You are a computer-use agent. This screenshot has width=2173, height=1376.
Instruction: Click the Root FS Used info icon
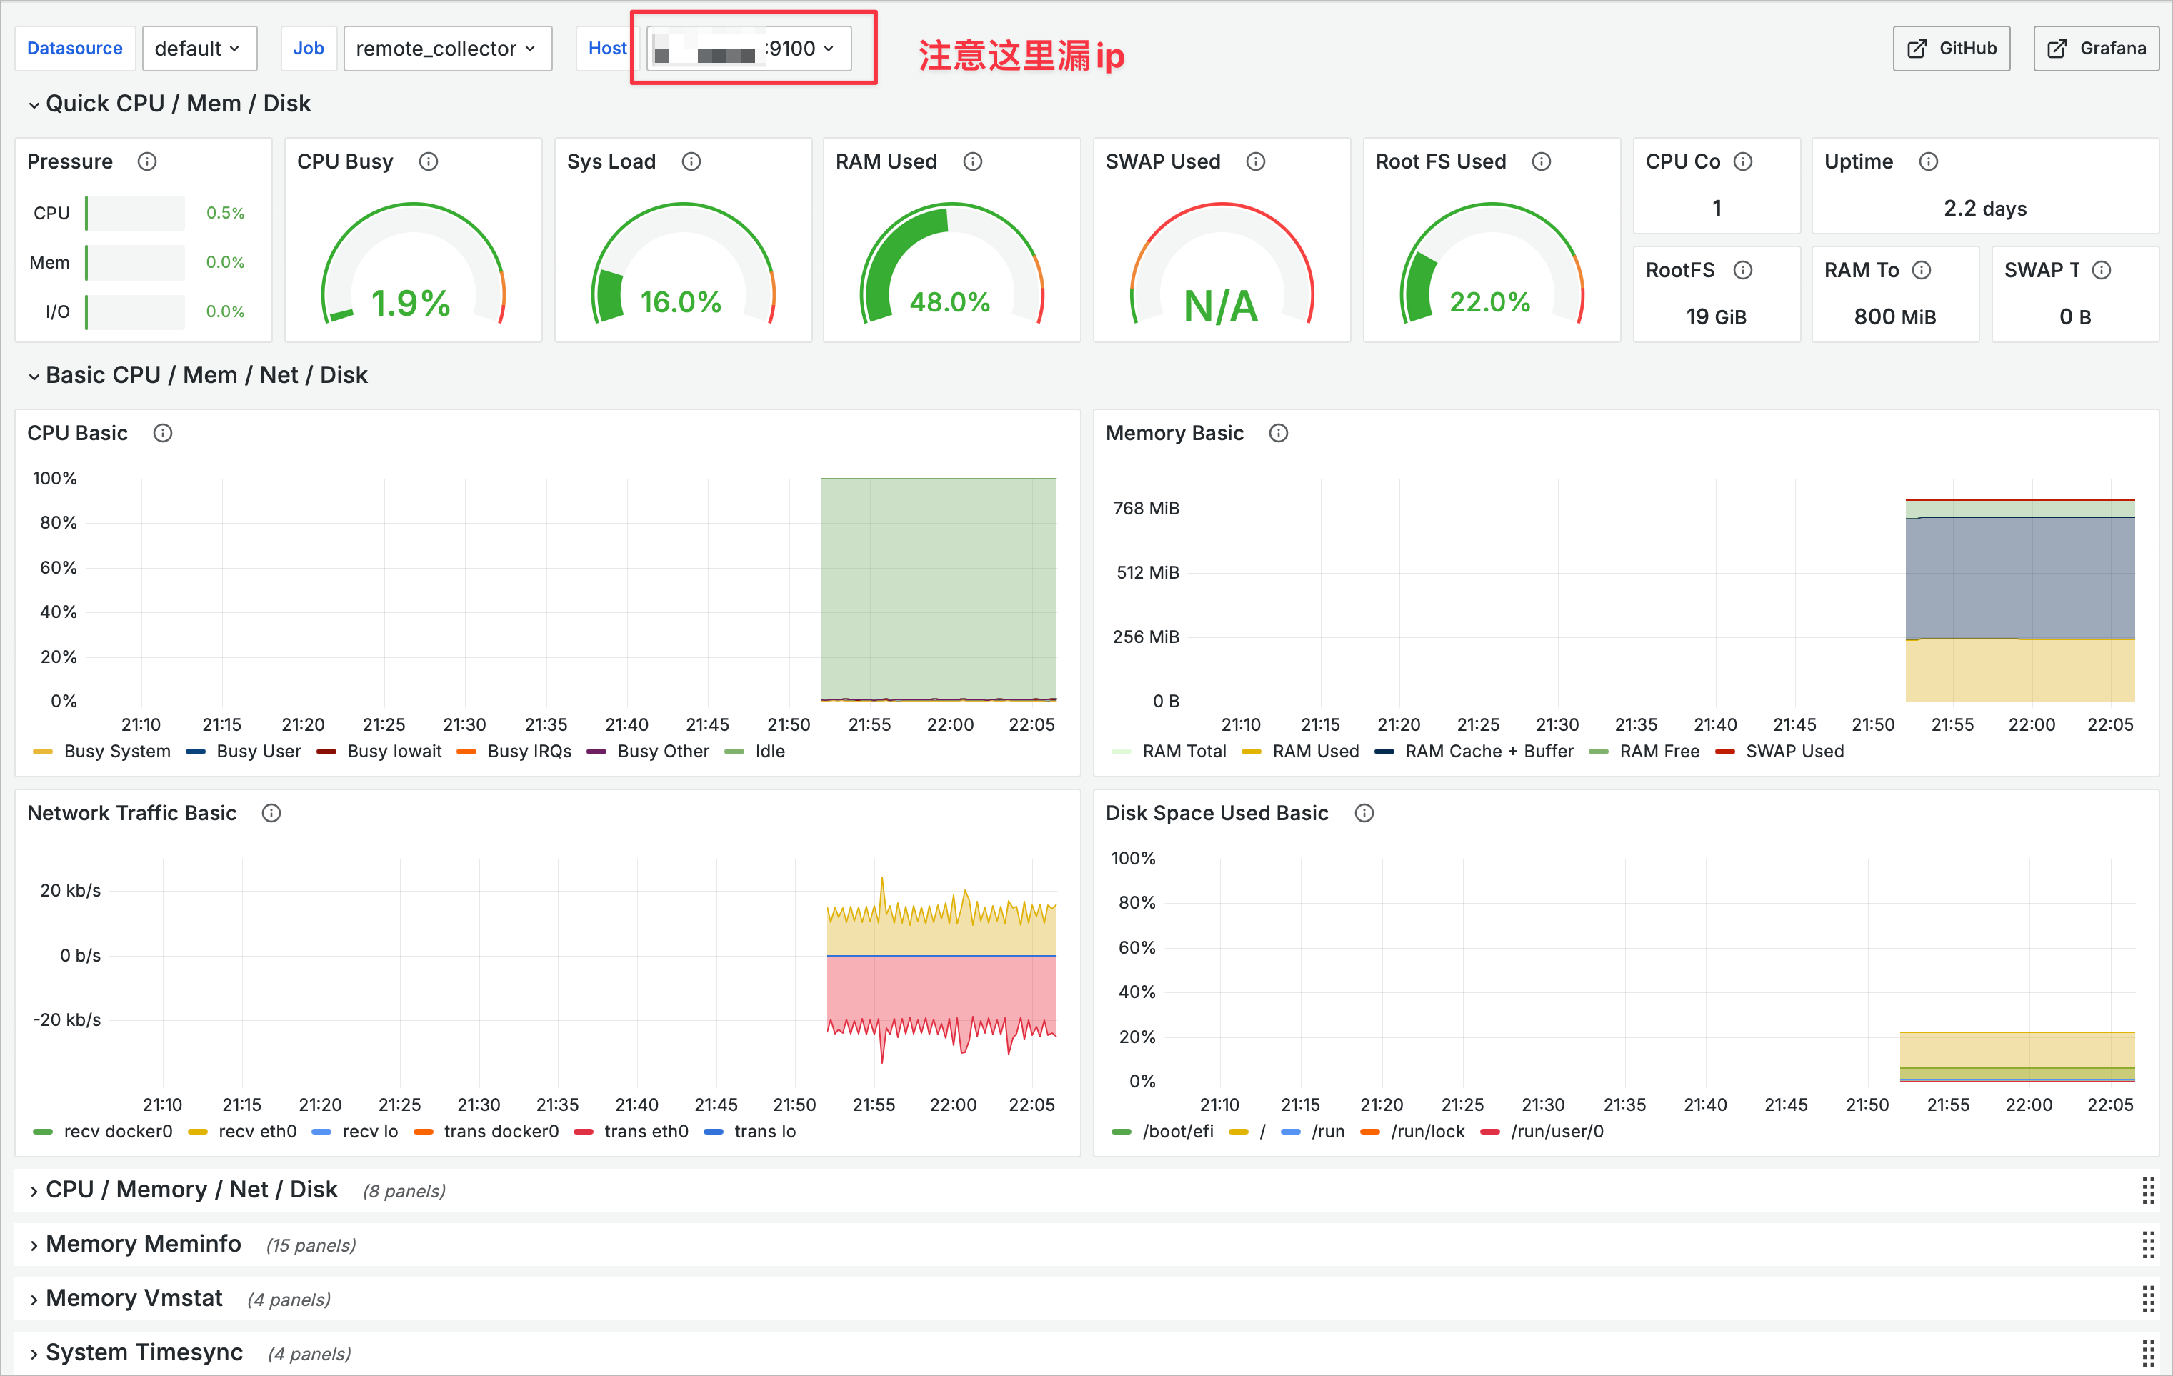coord(1542,161)
